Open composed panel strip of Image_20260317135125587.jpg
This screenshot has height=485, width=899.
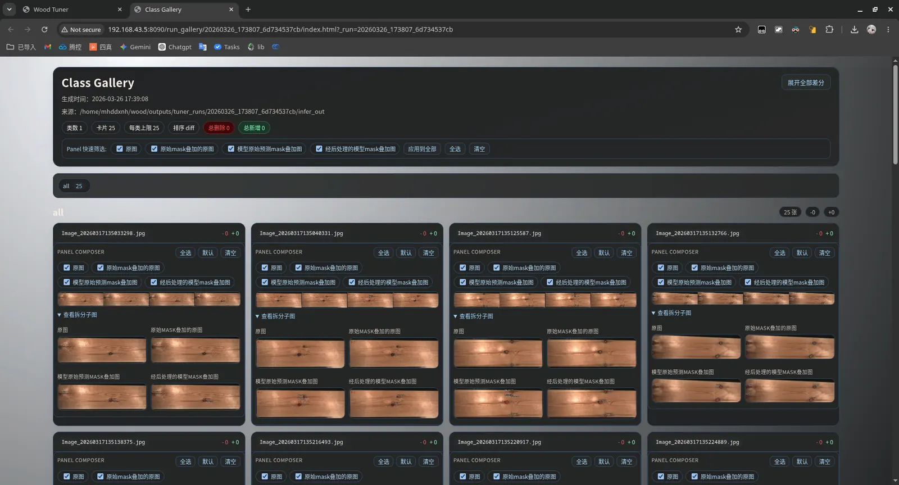pyautogui.click(x=545, y=300)
